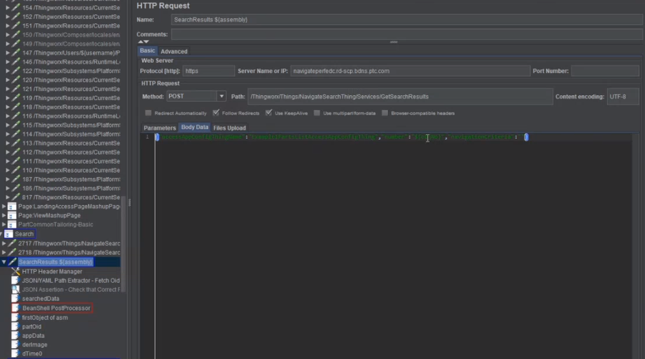Screen dimensions: 645x359
Task: Collapse the SearchResults ${assembly} tree node
Action: pos(4,262)
